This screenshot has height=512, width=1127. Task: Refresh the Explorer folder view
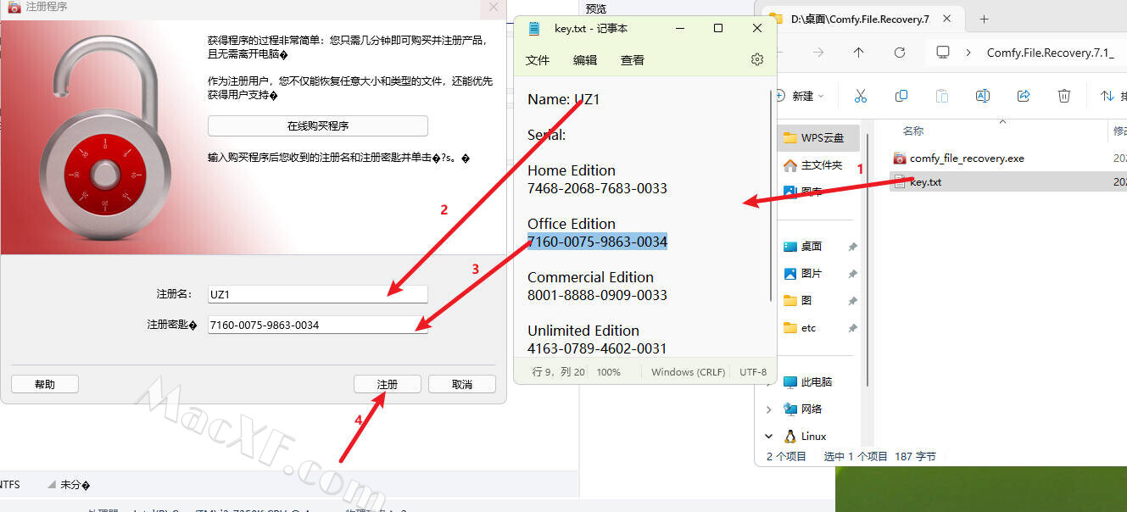(x=900, y=53)
